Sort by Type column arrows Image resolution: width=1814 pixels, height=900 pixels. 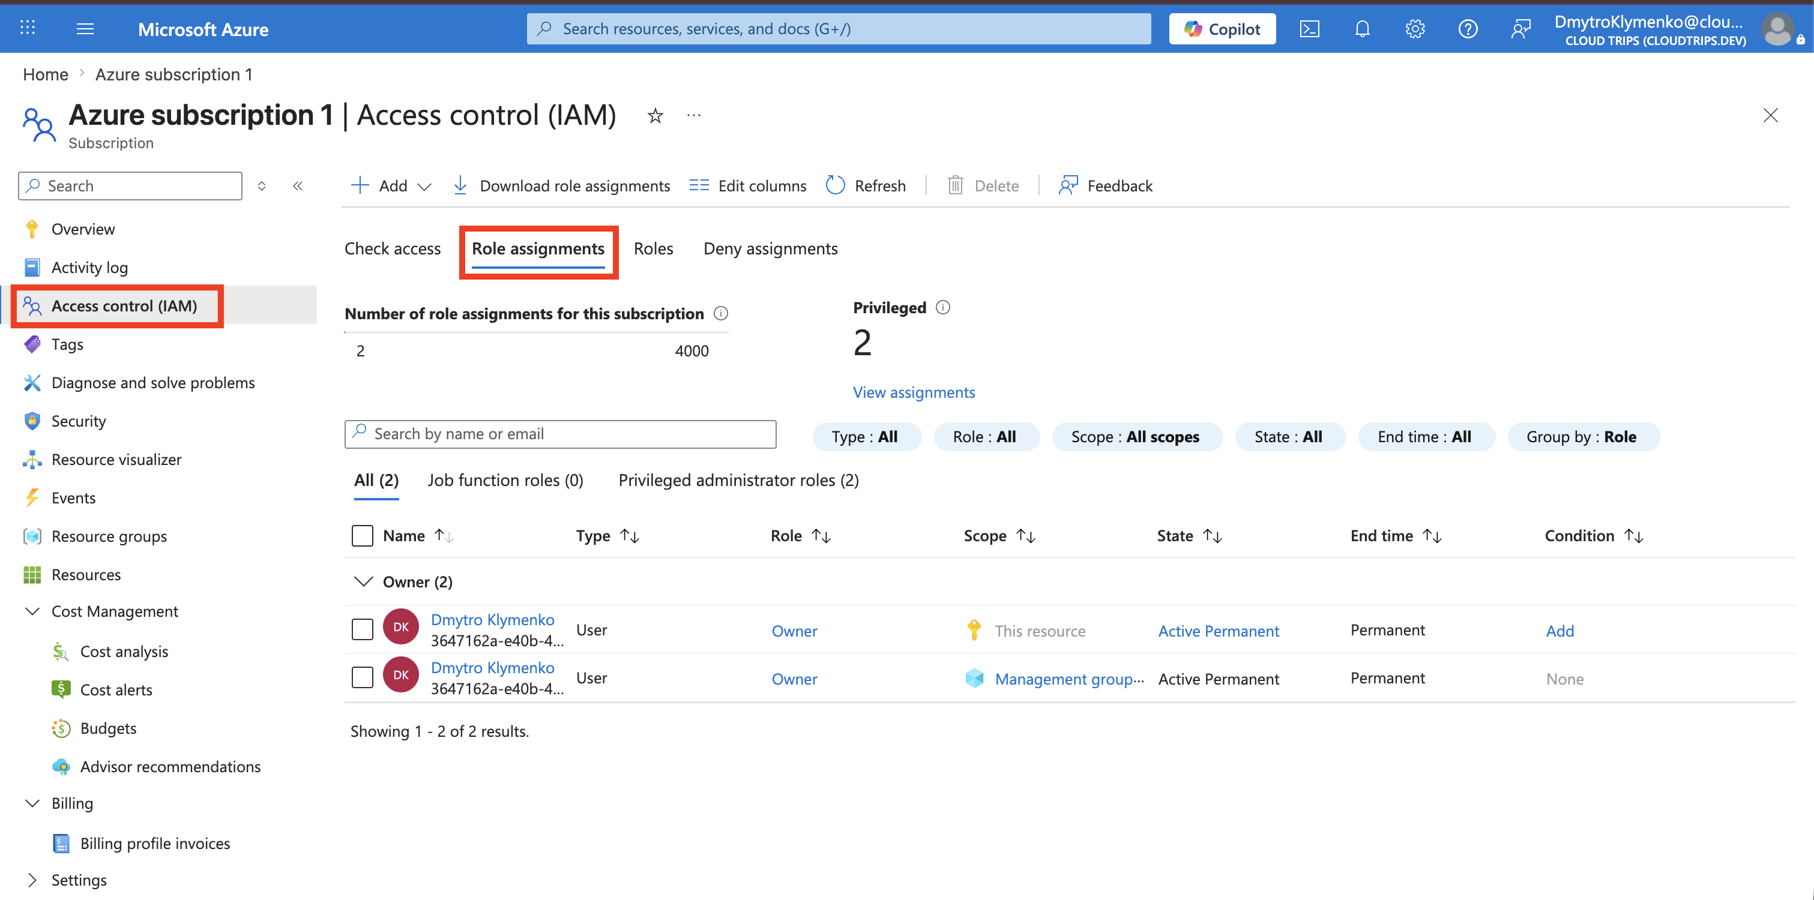[630, 535]
